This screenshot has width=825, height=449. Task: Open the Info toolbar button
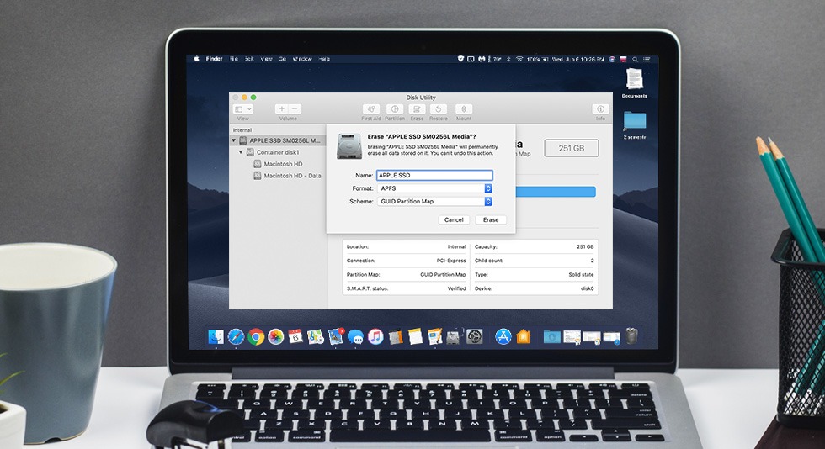pos(600,108)
